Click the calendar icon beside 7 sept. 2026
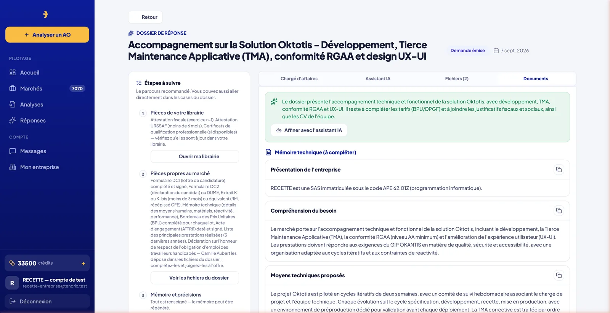This screenshot has width=610, height=313. [x=496, y=51]
